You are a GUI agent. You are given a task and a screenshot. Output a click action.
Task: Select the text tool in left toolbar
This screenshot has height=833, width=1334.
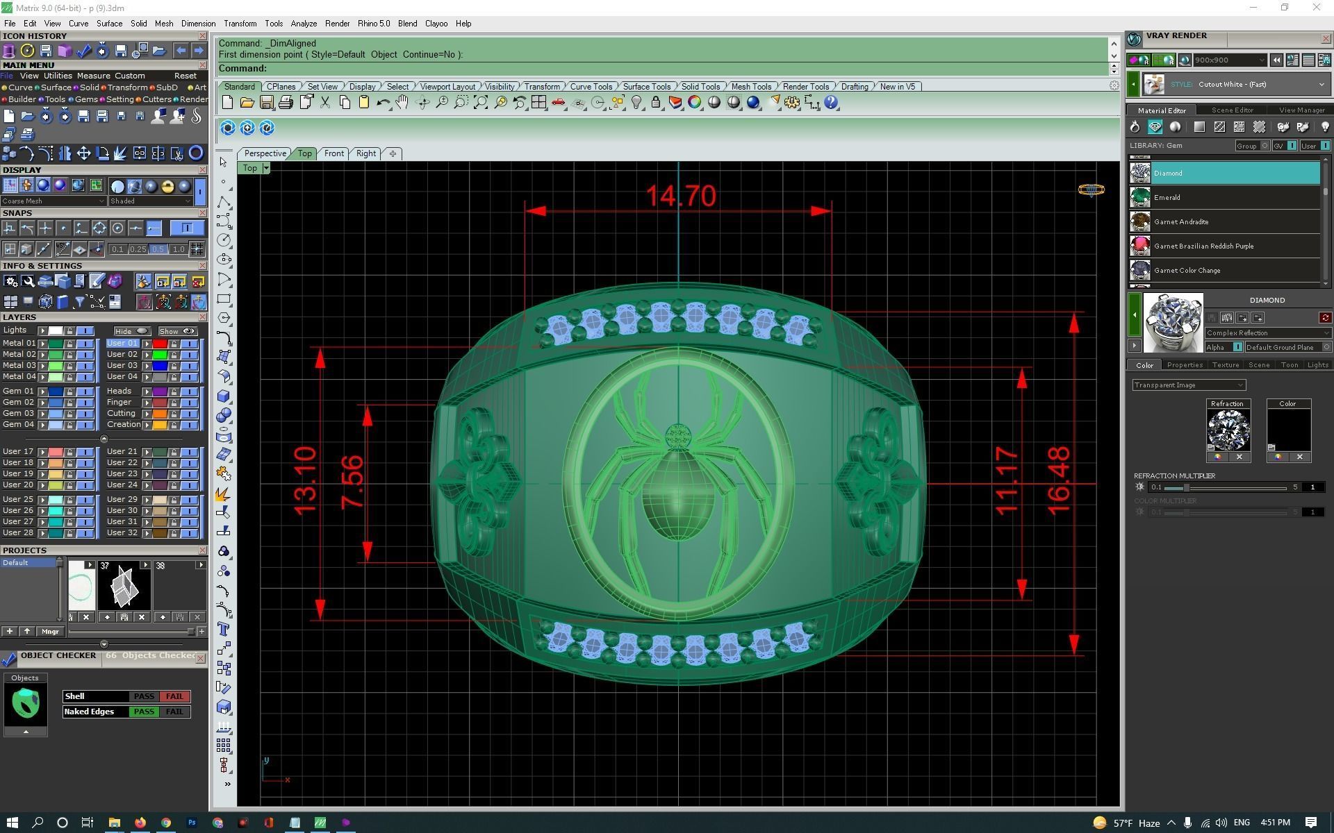pos(224,630)
